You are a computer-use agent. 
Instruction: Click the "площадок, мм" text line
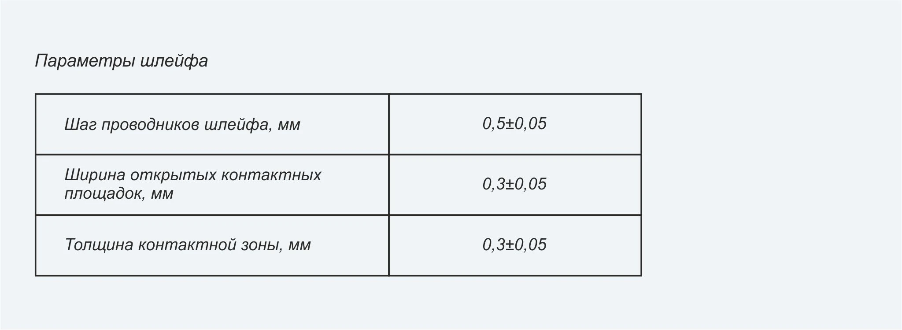coord(119,193)
